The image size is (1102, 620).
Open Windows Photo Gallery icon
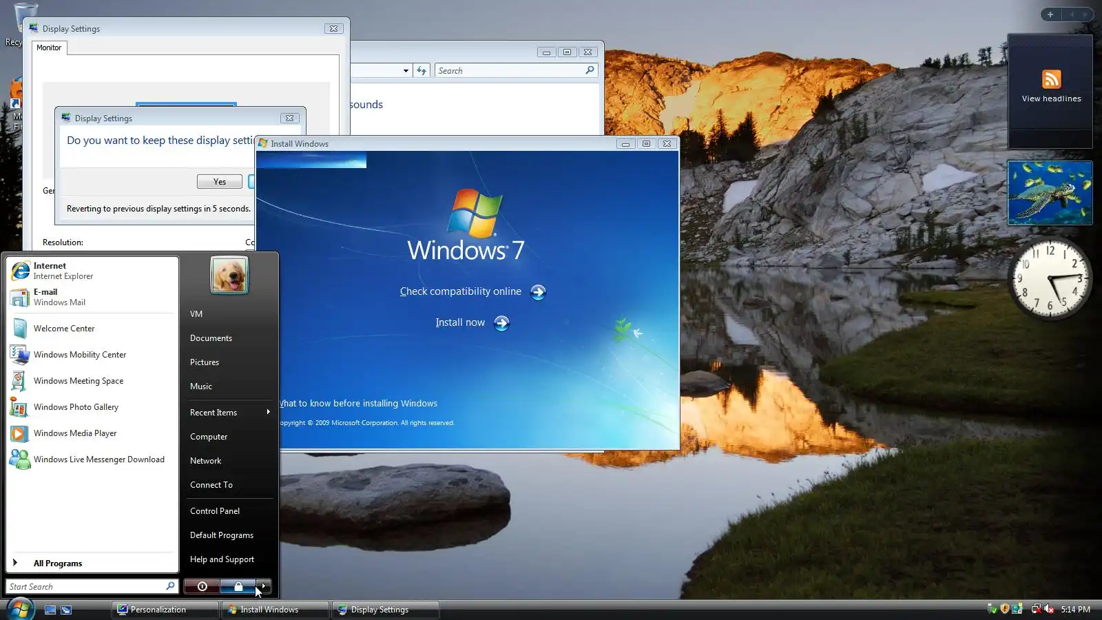[x=20, y=407]
